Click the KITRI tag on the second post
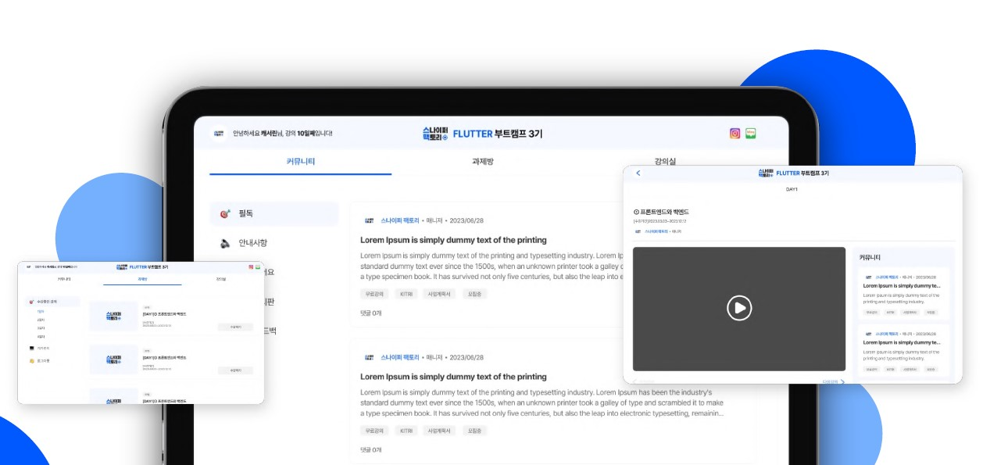1008x465 pixels. coord(406,431)
